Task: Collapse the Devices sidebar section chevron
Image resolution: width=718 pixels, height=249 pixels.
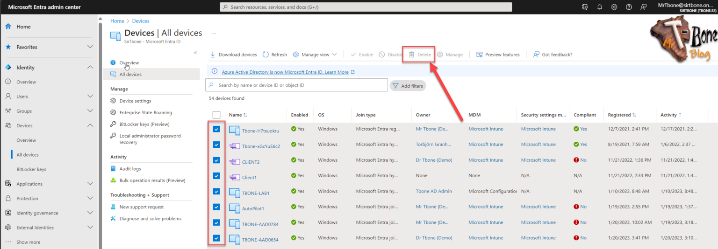Action: click(90, 125)
